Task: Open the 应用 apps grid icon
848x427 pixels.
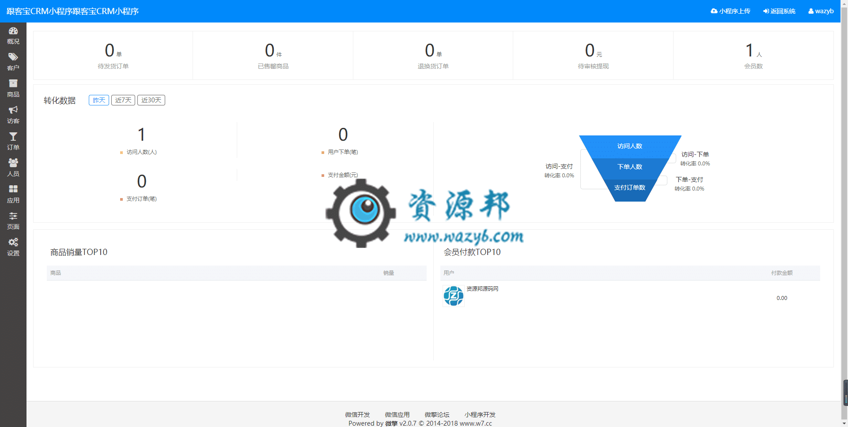Action: pyautogui.click(x=13, y=189)
